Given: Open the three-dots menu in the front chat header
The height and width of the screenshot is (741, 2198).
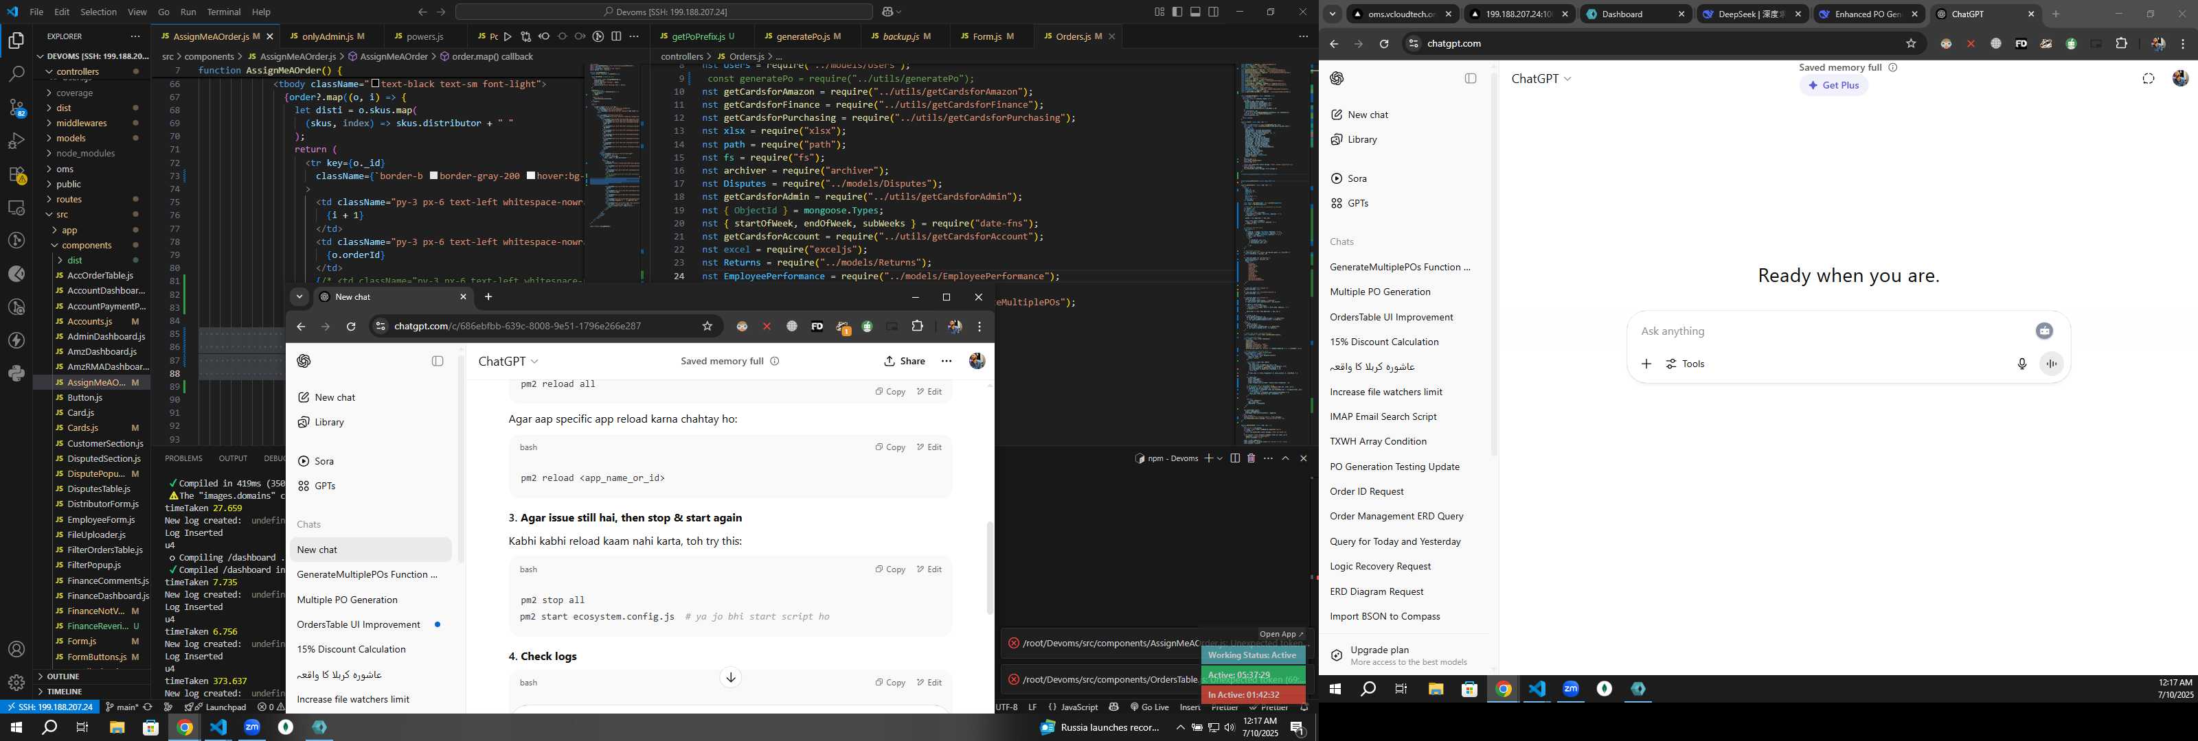Looking at the screenshot, I should (x=947, y=362).
